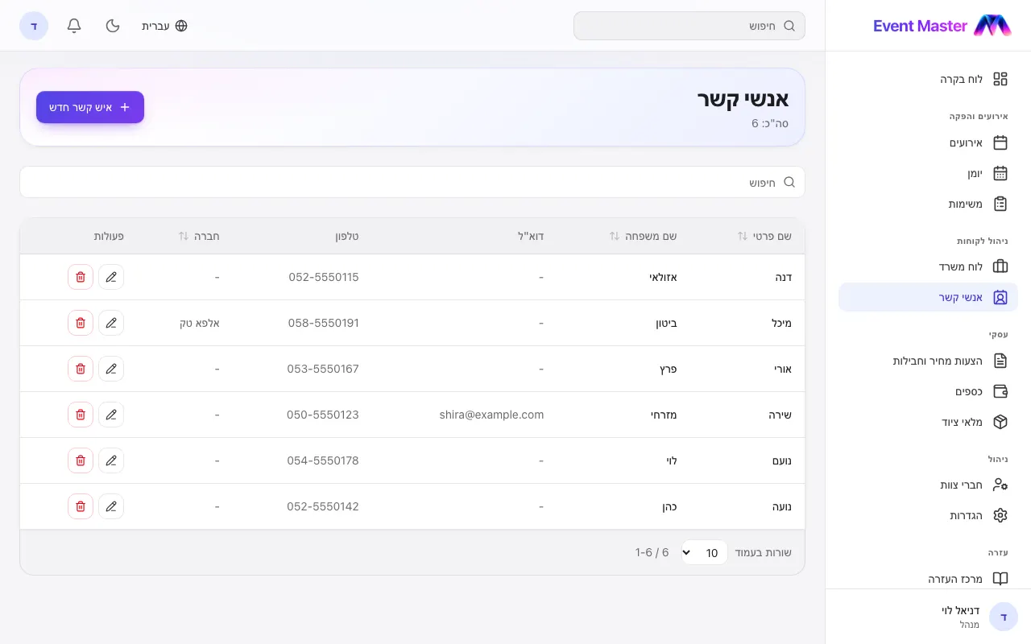Open חברי צוות team page
This screenshot has width=1031, height=644.
pos(928,485)
